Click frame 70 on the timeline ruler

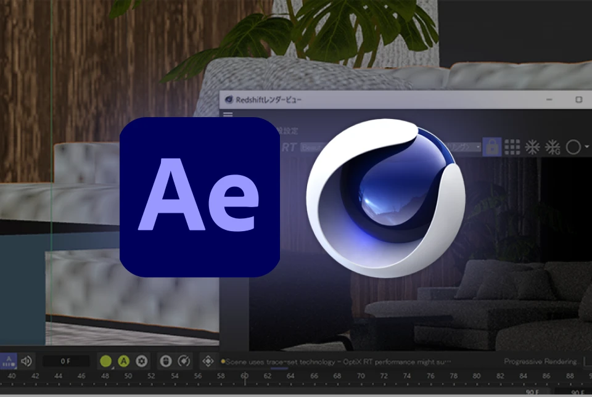click(x=361, y=376)
